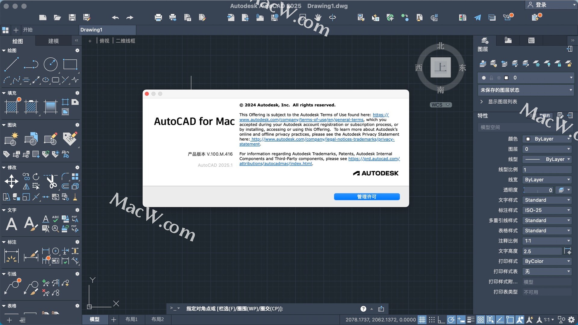Click the Save toolbar icon
Viewport: 578px width, 325px height.
click(x=72, y=17)
